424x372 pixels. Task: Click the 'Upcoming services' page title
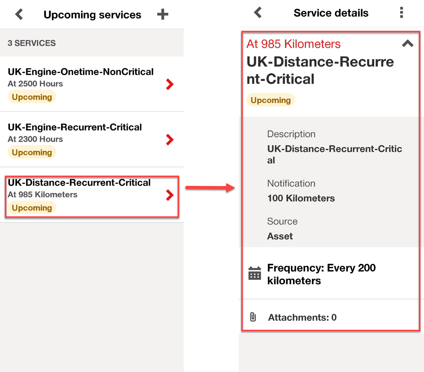click(92, 15)
